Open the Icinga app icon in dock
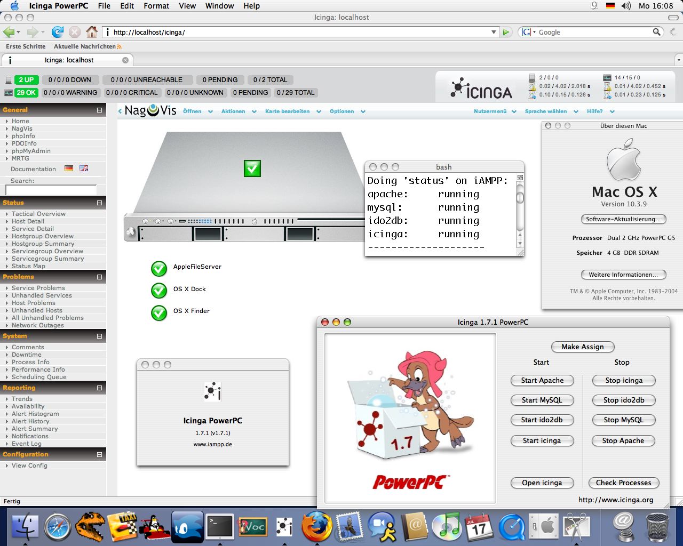 point(284,527)
